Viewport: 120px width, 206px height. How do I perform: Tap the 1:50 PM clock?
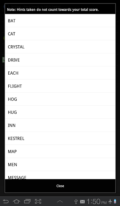[x=97, y=201]
